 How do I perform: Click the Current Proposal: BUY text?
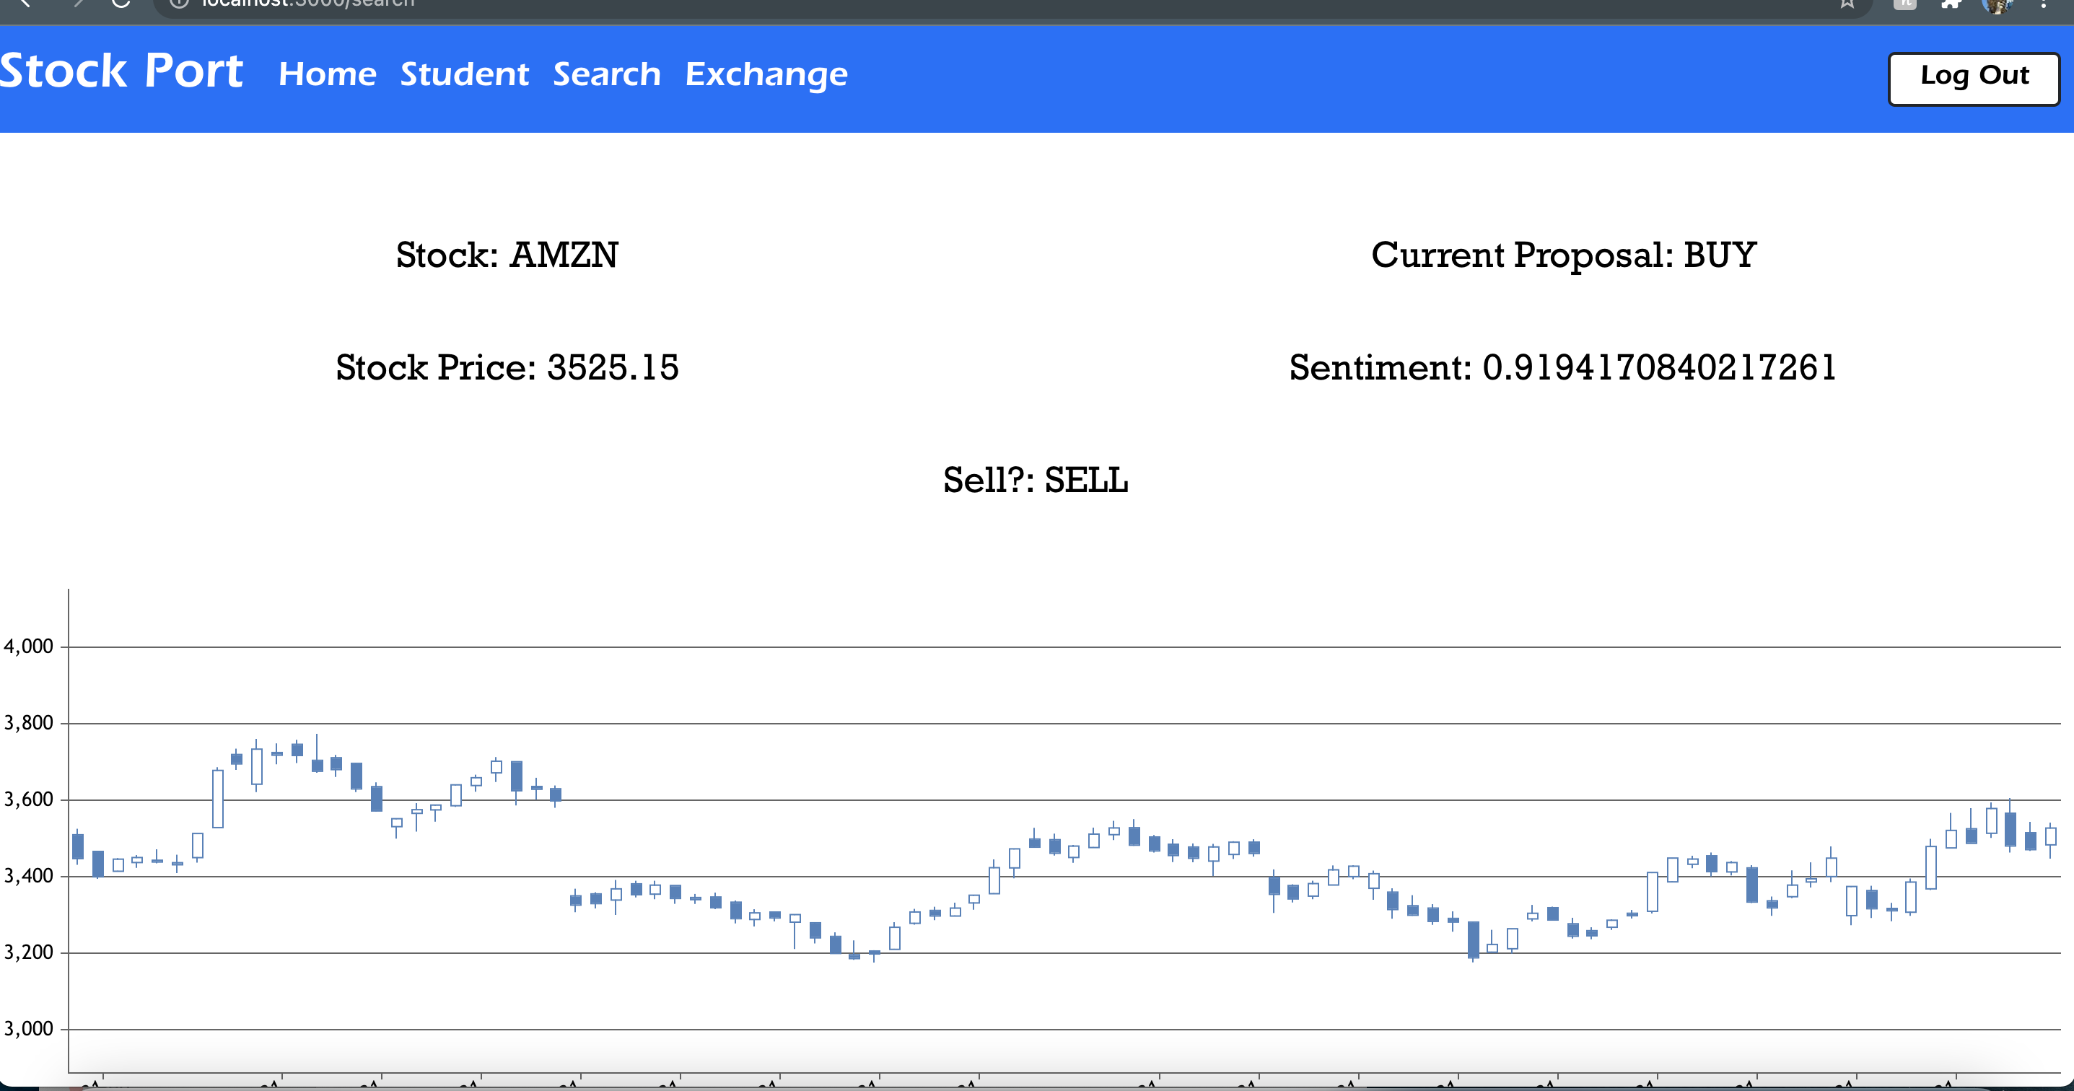[1564, 255]
